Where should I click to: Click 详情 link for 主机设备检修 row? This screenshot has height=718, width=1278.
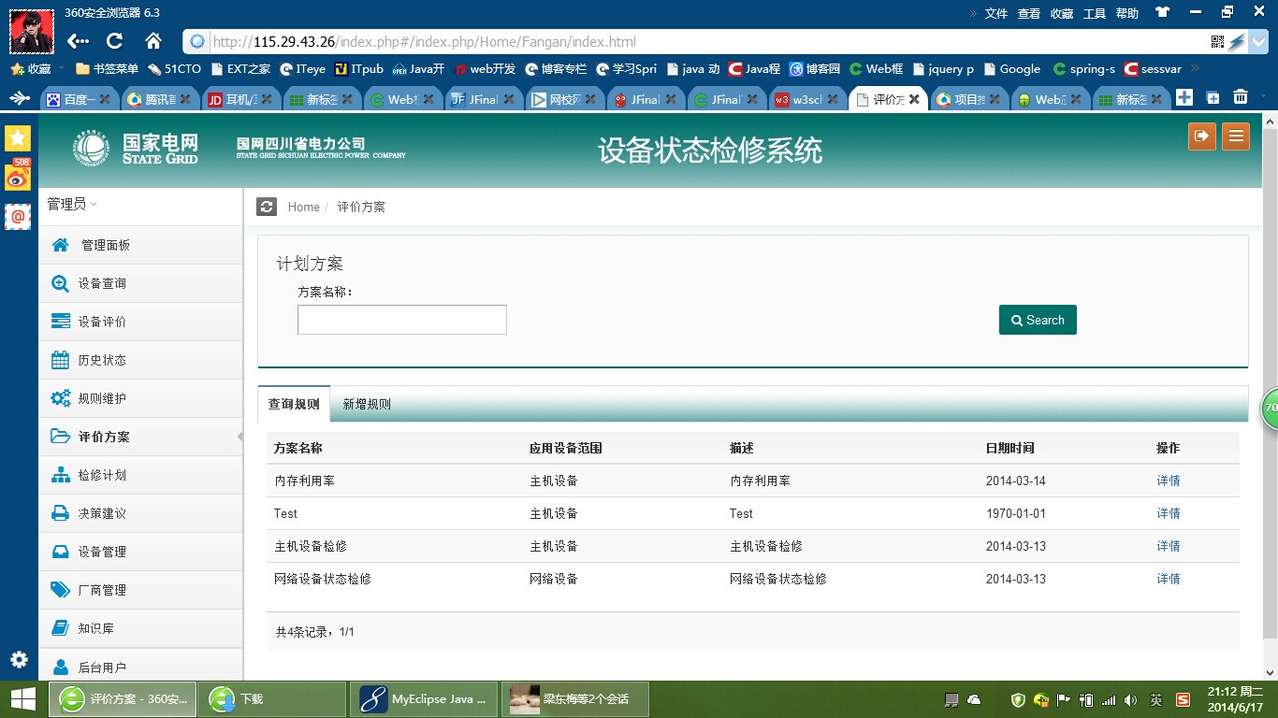coord(1169,546)
